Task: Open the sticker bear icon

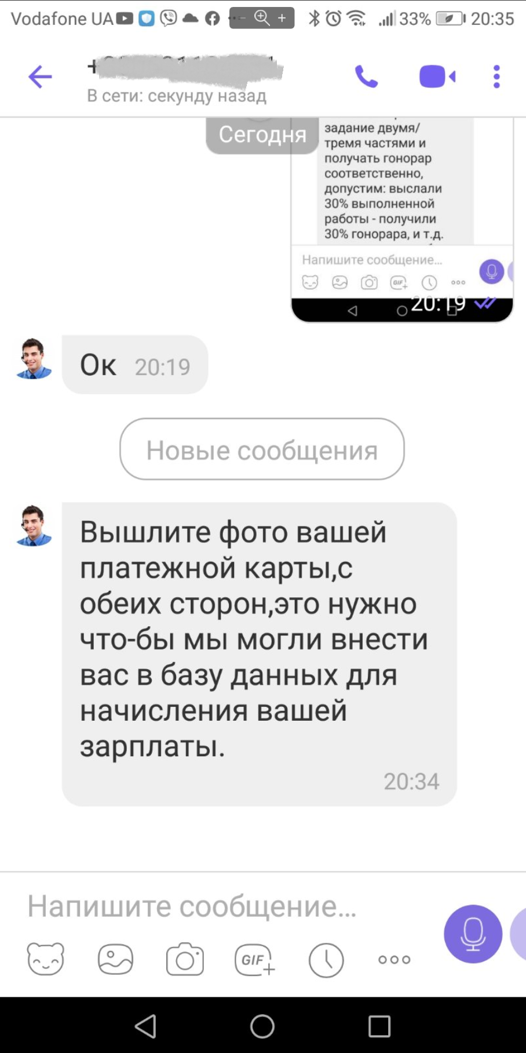Action: (x=46, y=959)
